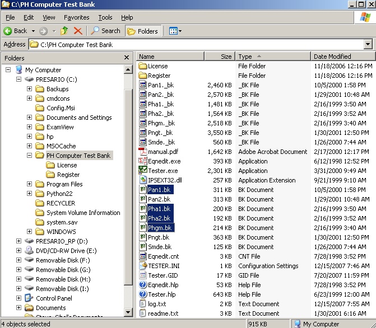Screen dimensions: 376x328
Task: Select the DVD/CD-RW drive icon
Action: click(x=29, y=250)
